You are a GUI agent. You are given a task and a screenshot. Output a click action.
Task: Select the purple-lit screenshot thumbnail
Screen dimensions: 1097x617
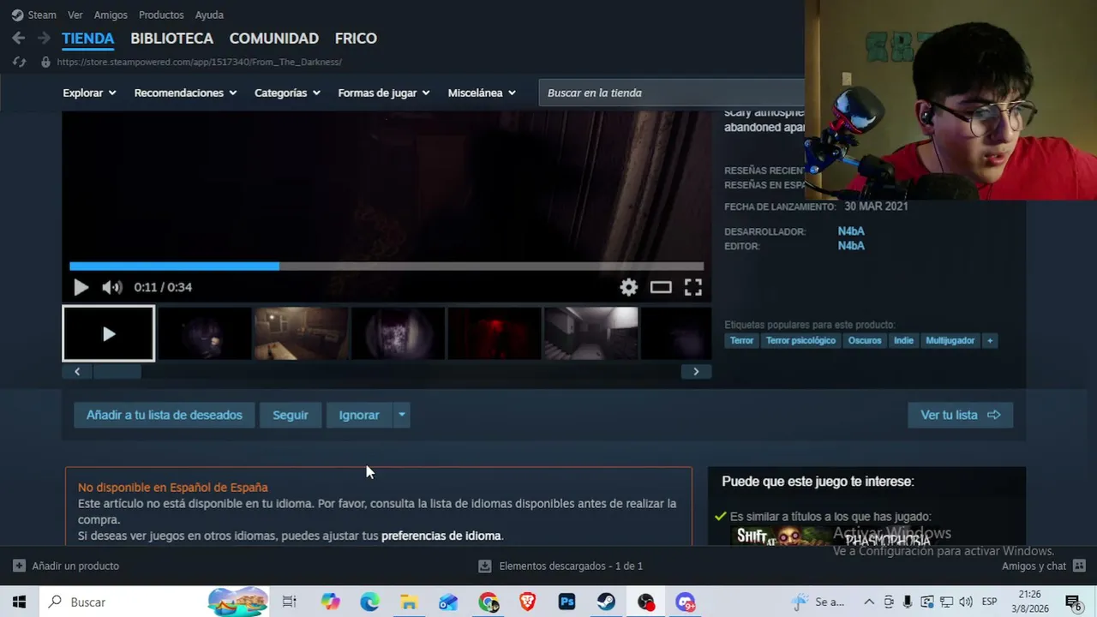(399, 333)
